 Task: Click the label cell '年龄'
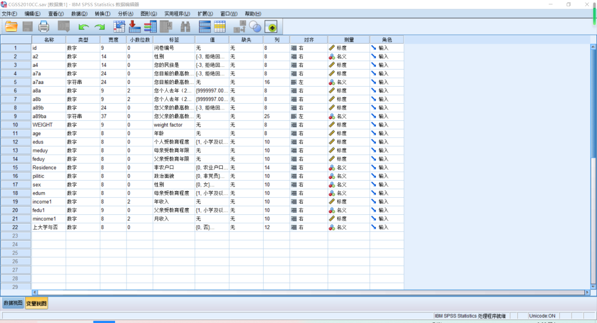pyautogui.click(x=174, y=133)
